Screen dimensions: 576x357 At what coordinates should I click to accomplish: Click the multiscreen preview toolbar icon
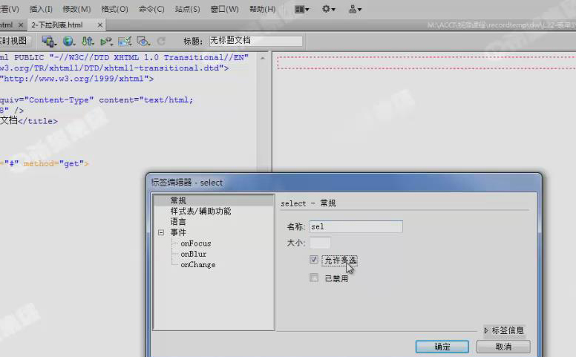click(50, 42)
